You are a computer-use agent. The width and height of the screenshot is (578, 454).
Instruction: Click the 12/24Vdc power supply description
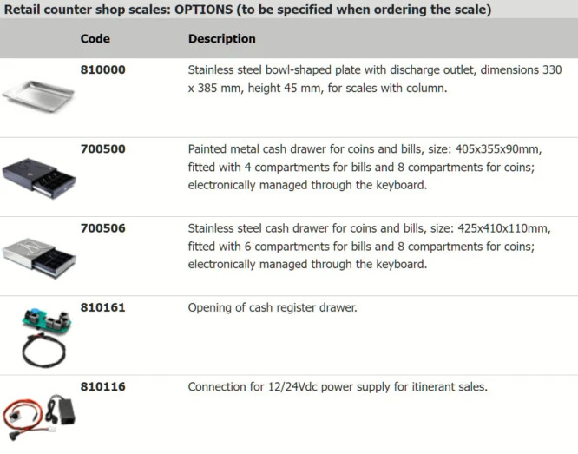[x=338, y=386]
